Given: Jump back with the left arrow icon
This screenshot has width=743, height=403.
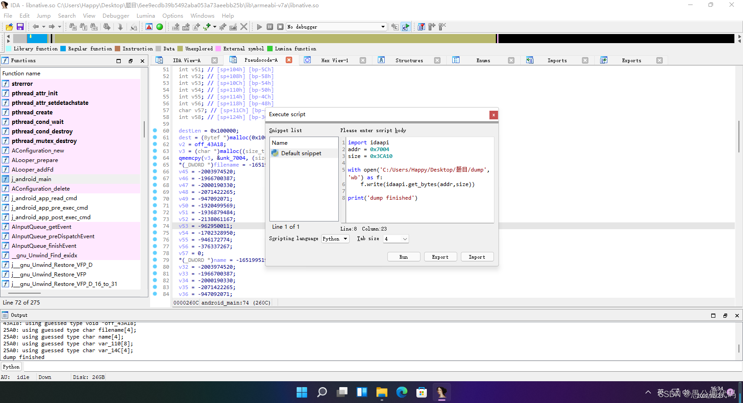Looking at the screenshot, I should [36, 27].
